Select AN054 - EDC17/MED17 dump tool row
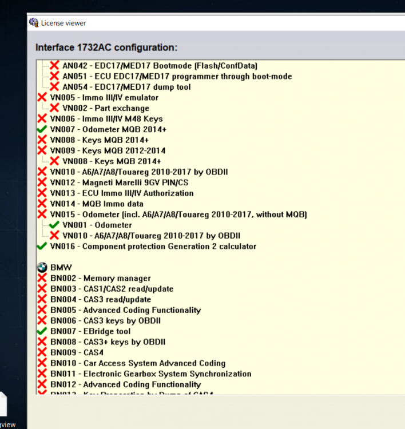Image resolution: width=405 pixels, height=429 pixels. [126, 87]
